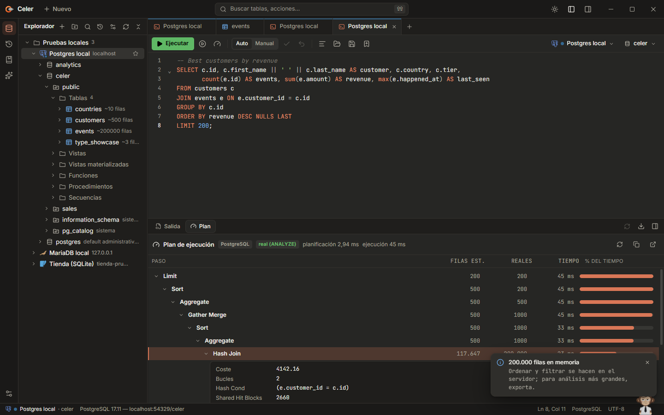Open a SQL file with folder icon

(x=337, y=44)
